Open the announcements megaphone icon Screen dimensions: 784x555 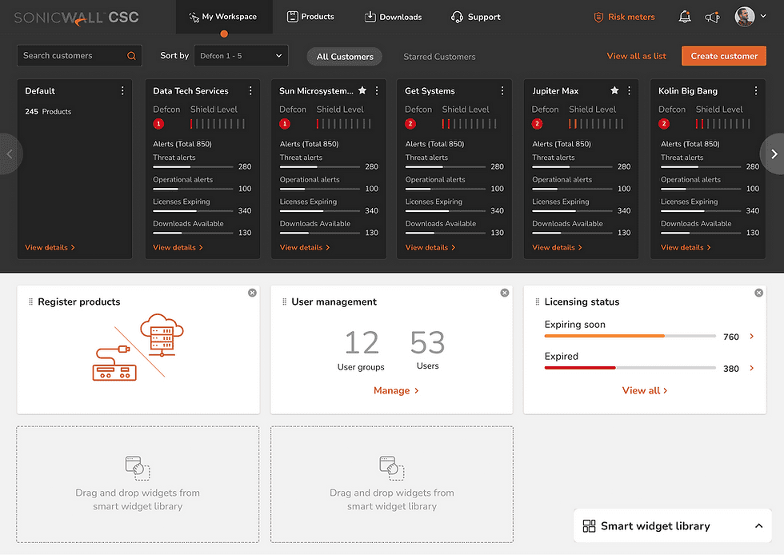[713, 18]
